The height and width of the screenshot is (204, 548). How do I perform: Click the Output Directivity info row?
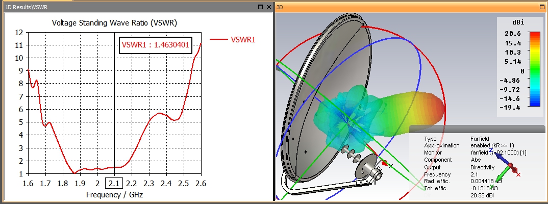tap(459, 167)
